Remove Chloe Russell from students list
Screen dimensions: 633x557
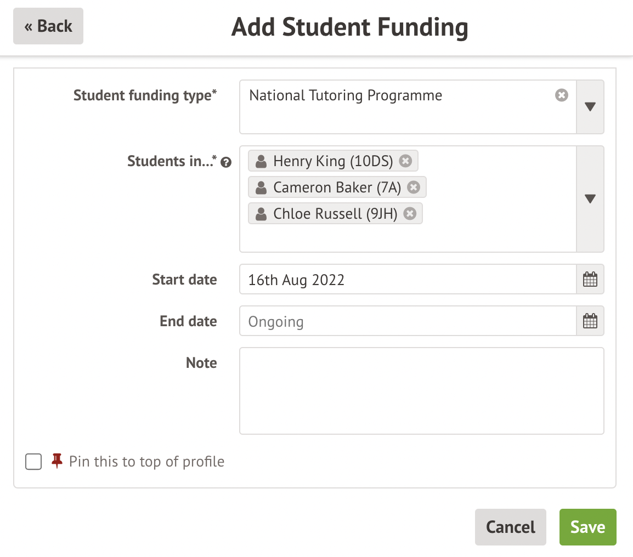(x=410, y=214)
